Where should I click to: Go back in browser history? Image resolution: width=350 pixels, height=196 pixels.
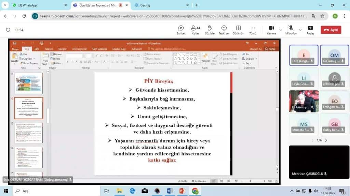(5, 16)
